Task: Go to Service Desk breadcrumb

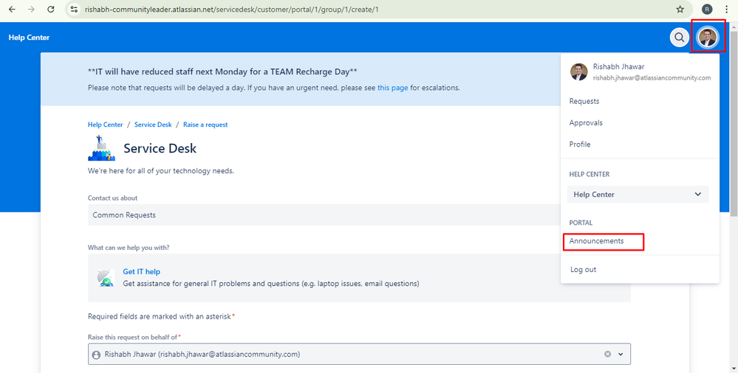Action: point(153,125)
